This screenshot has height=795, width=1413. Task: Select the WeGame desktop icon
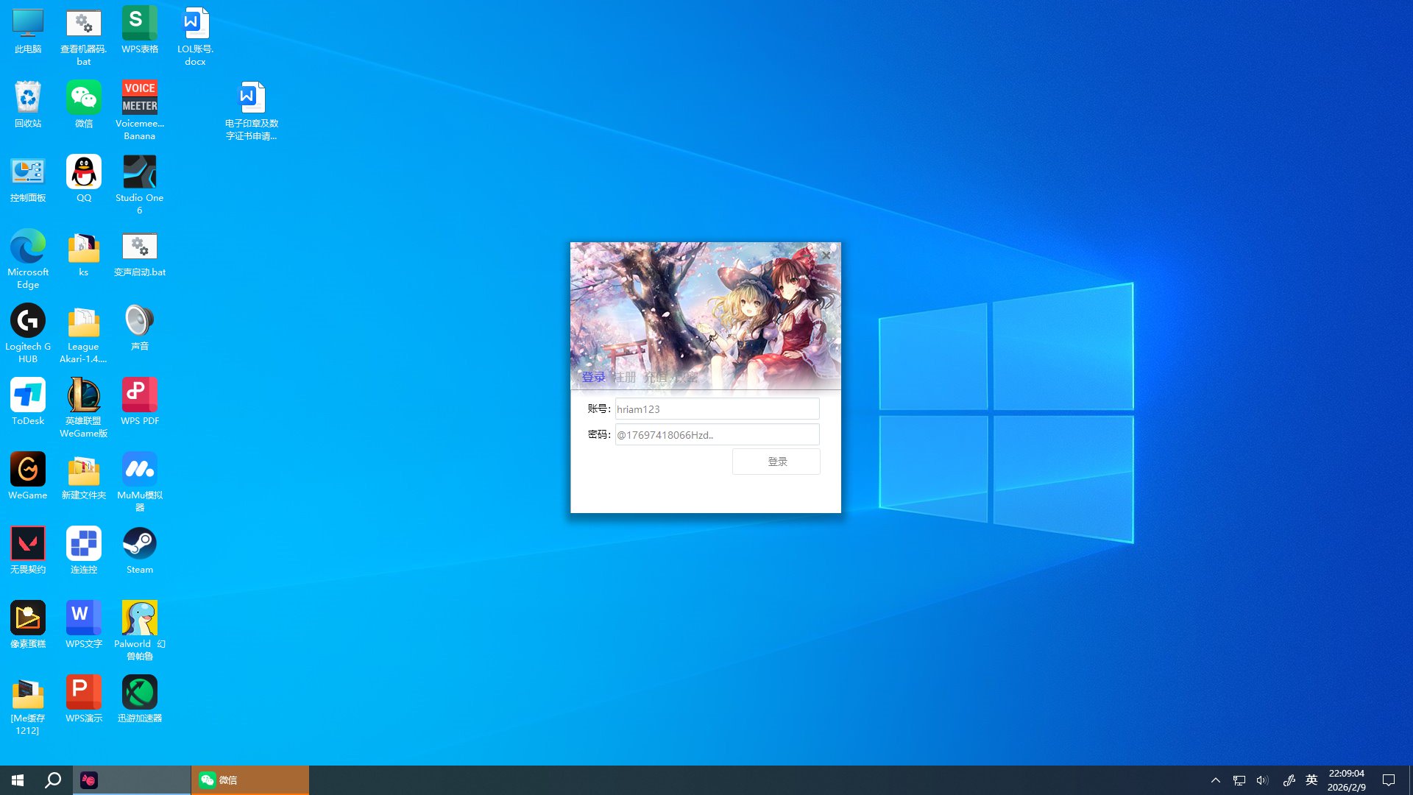(x=28, y=470)
